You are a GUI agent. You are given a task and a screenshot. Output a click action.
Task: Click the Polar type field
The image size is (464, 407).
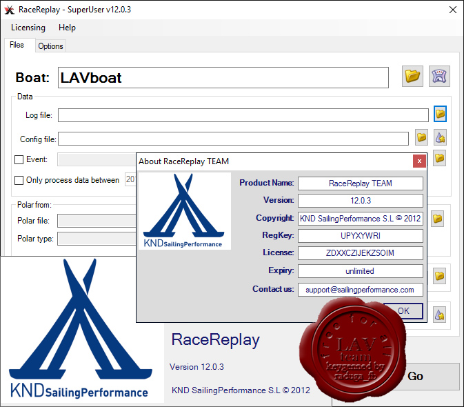pyautogui.click(x=97, y=239)
